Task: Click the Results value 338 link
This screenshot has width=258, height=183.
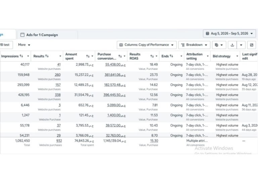Action: (x=57, y=95)
